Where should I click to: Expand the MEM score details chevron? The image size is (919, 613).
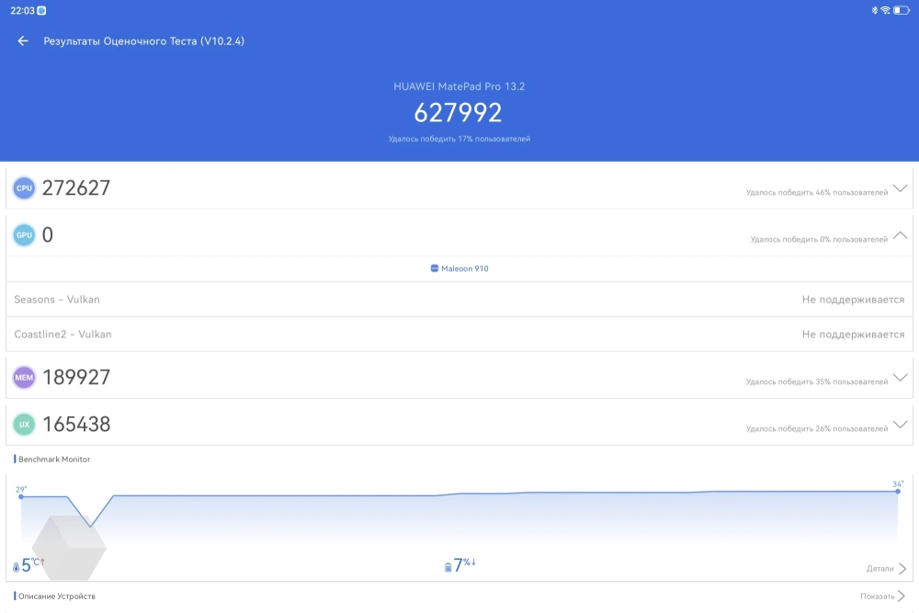[900, 378]
